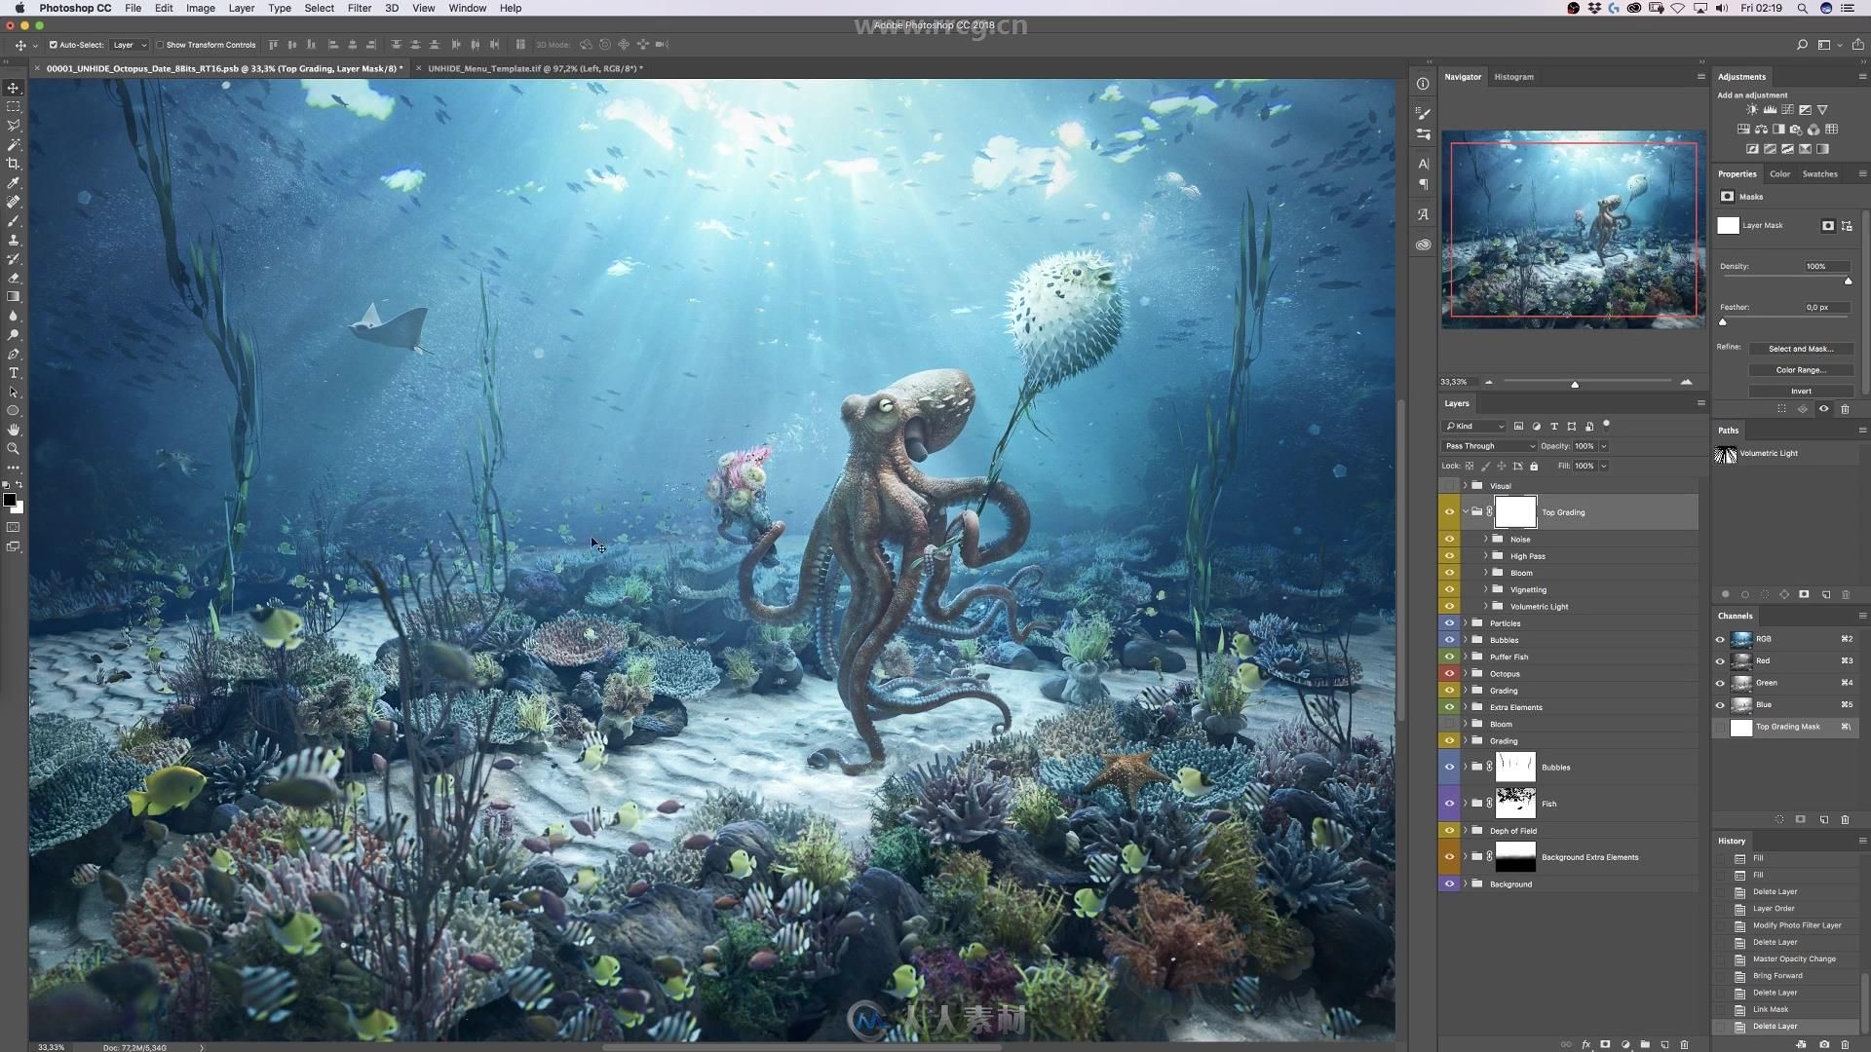Hide the Particles layer group
Screen dimensions: 1871x1052
click(x=1449, y=623)
